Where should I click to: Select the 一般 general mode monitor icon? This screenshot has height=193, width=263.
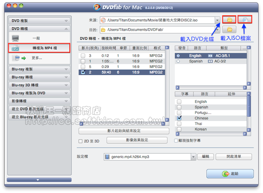click(x=16, y=38)
